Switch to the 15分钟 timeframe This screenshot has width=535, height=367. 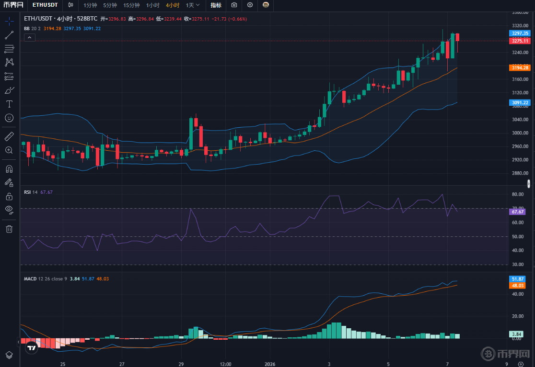coord(131,5)
